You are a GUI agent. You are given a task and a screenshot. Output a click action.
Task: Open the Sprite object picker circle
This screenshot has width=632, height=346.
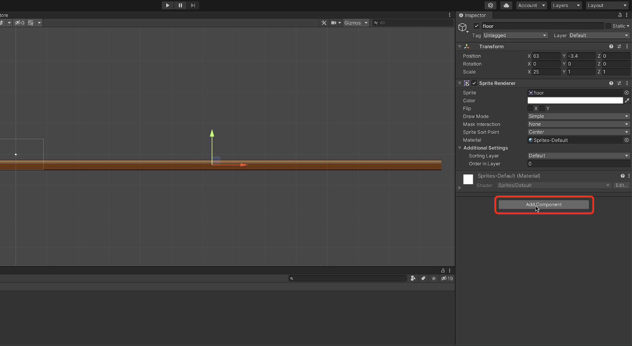click(627, 93)
